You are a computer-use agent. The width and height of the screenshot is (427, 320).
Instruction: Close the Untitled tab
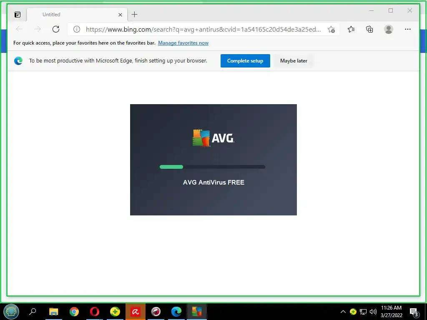[120, 15]
